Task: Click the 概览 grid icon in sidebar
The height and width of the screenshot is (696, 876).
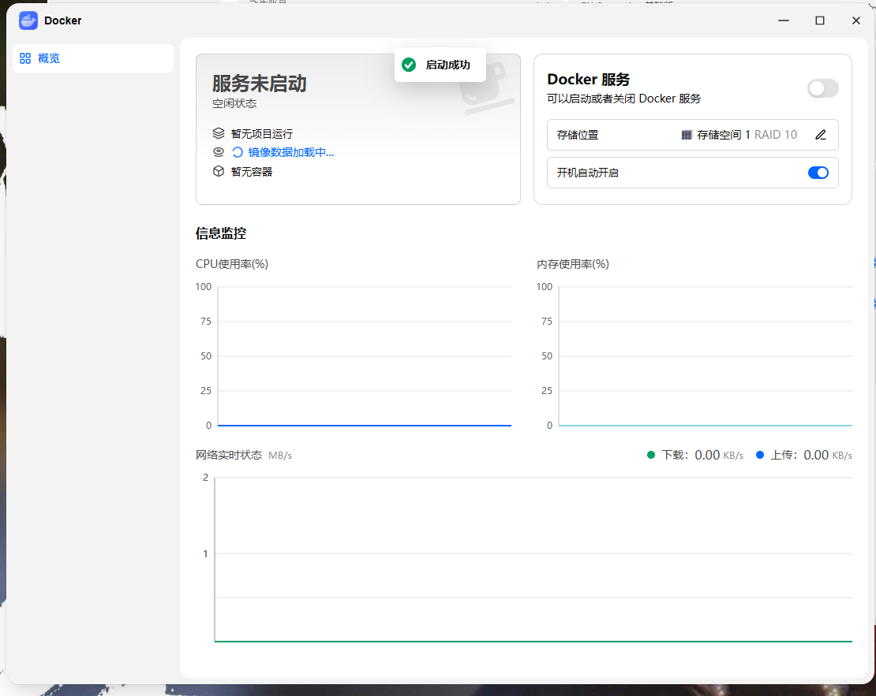Action: click(x=25, y=58)
